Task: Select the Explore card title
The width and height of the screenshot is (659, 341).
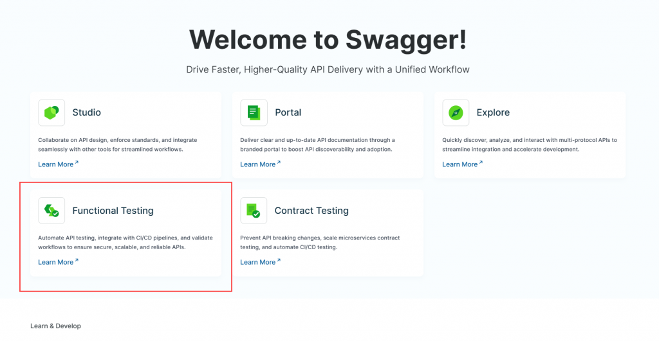Action: [x=493, y=112]
